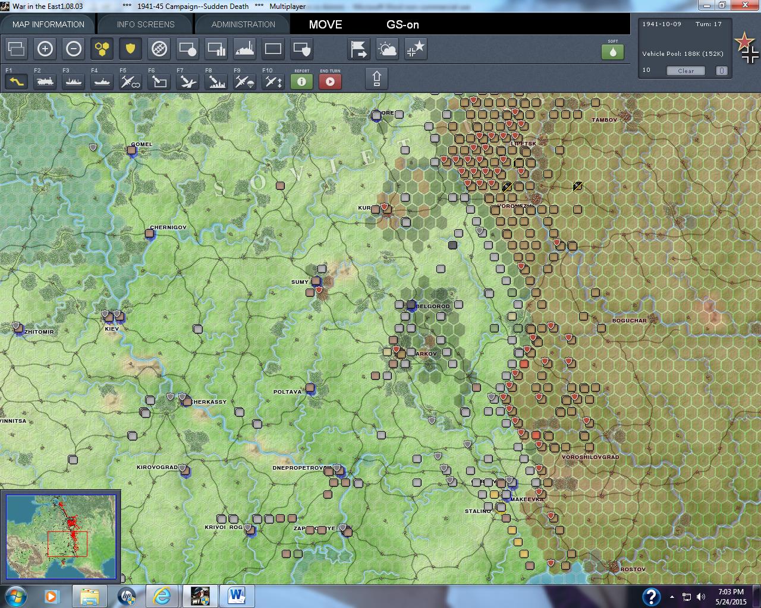Click the small 0 button beside Clear
This screenshot has width=761, height=608.
721,71
